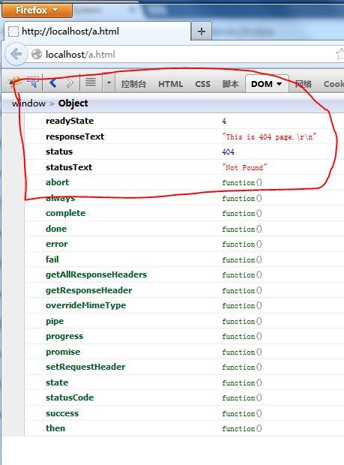Viewport: 344px width, 465px height.
Task: Click the Firebug bug icon
Action: point(15,82)
